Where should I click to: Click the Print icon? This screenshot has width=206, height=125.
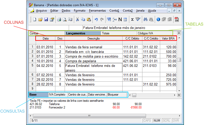click(x=59, y=19)
